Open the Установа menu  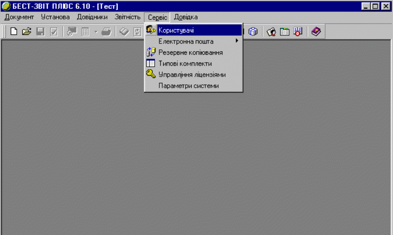click(x=55, y=17)
